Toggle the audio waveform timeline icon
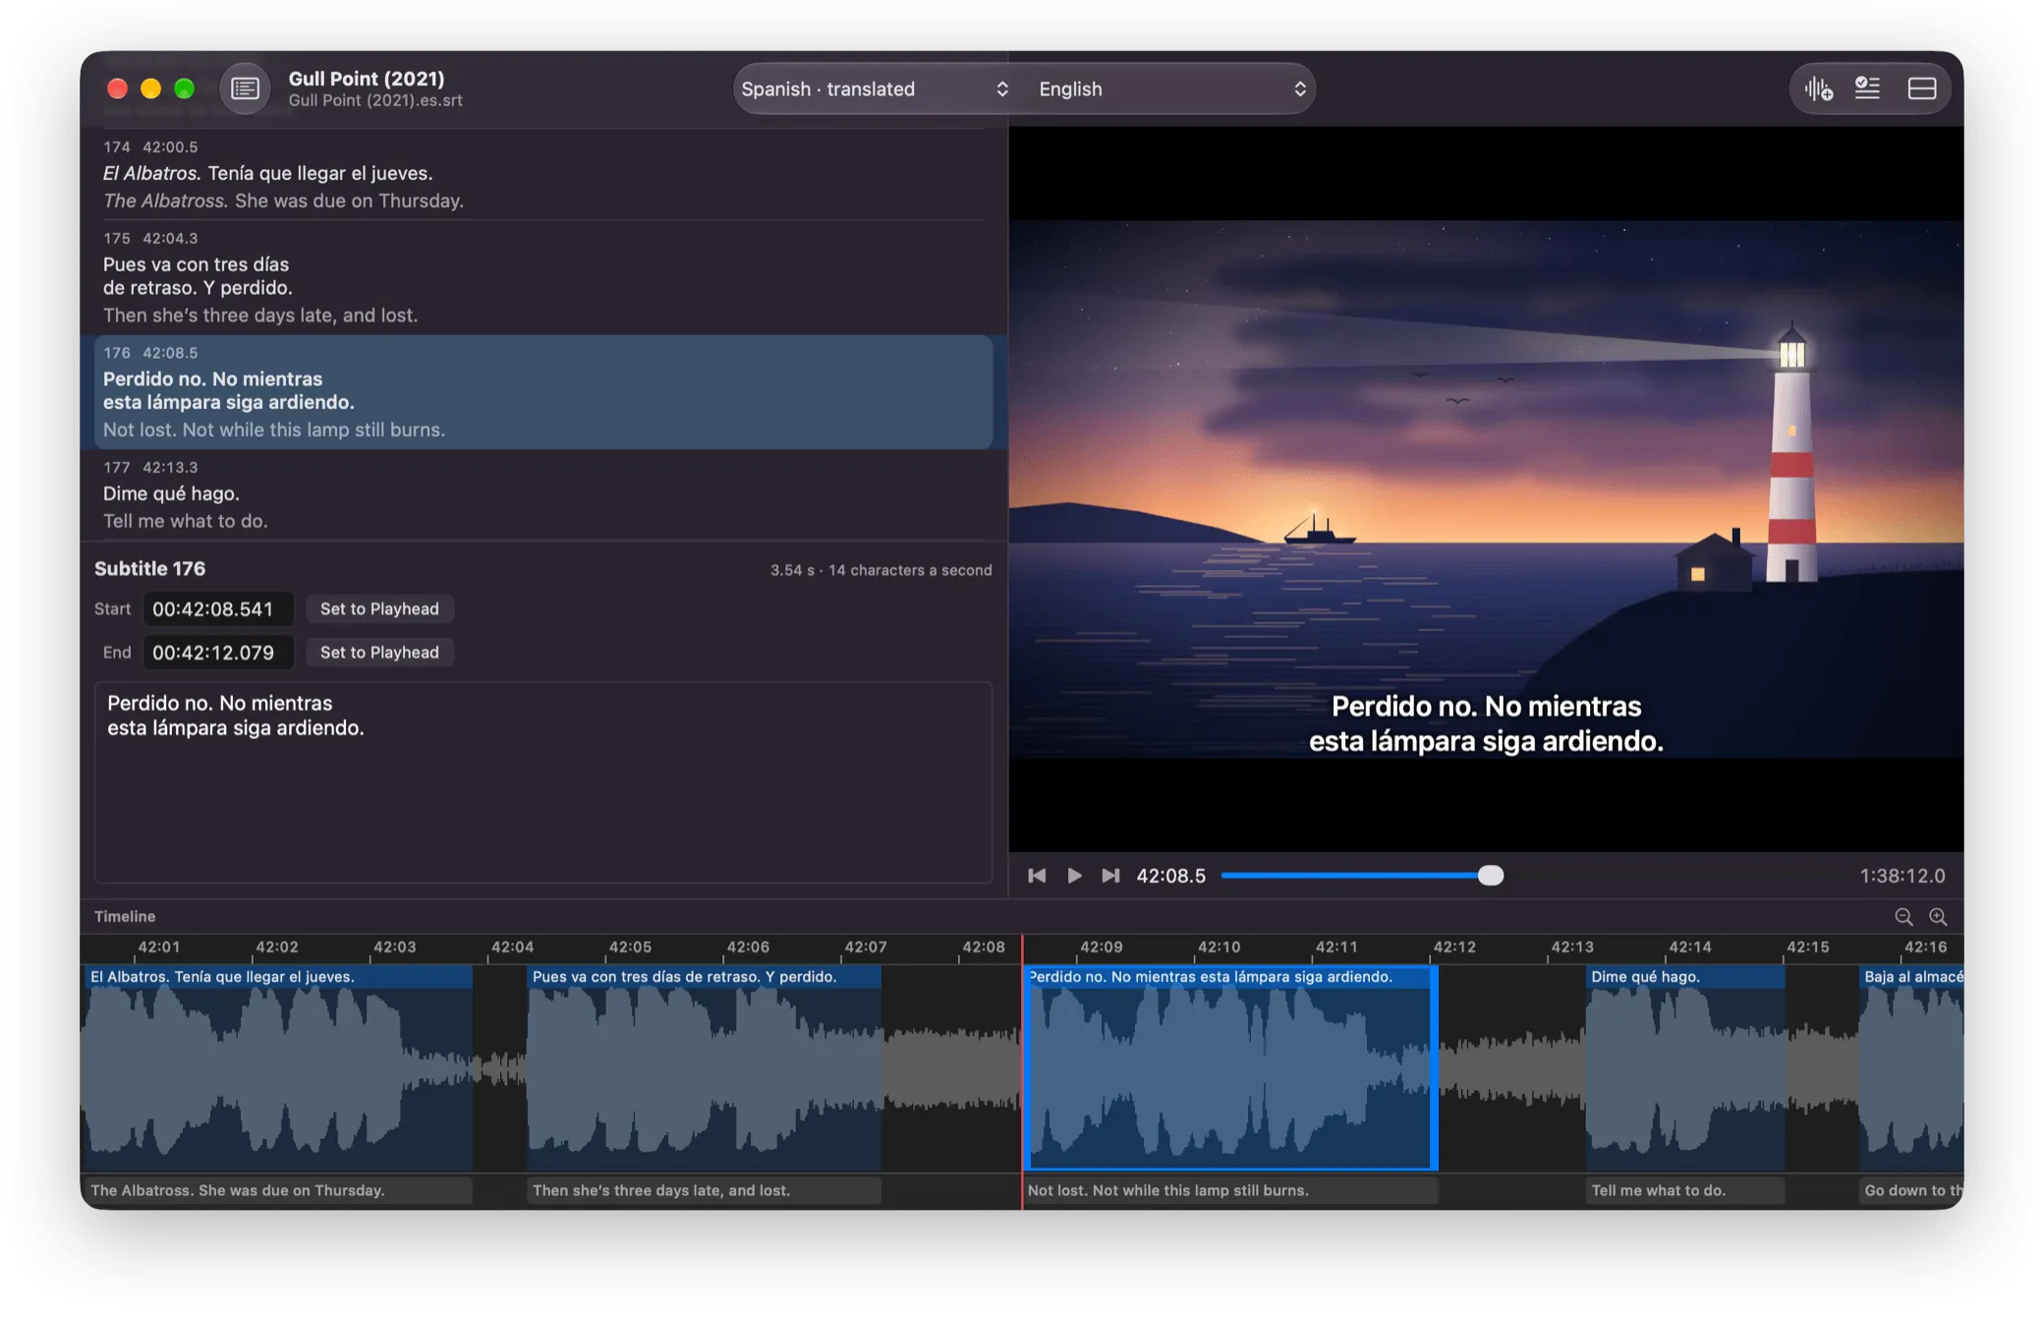Viewport: 2044px width, 1319px height. (1818, 88)
